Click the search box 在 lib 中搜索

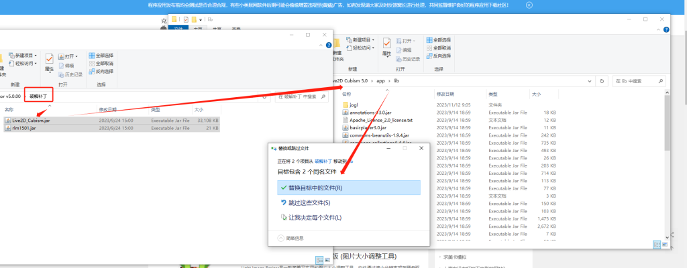[x=639, y=81]
